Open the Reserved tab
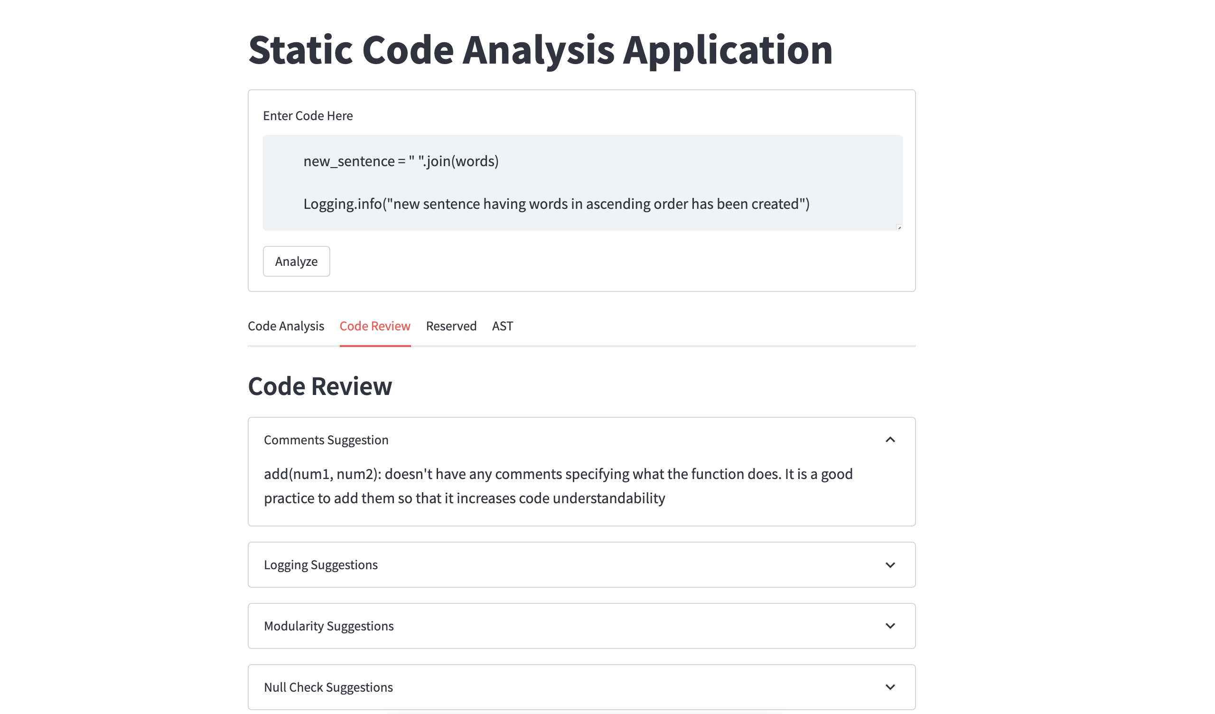This screenshot has height=714, width=1215. pyautogui.click(x=451, y=326)
